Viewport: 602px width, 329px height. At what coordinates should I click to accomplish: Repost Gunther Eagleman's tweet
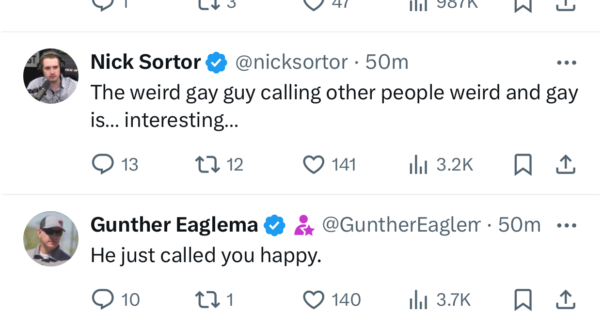click(x=207, y=300)
